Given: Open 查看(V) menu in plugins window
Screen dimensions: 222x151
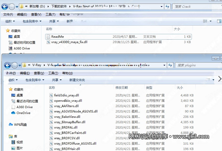Looking at the screenshot, I should coord(39,73).
